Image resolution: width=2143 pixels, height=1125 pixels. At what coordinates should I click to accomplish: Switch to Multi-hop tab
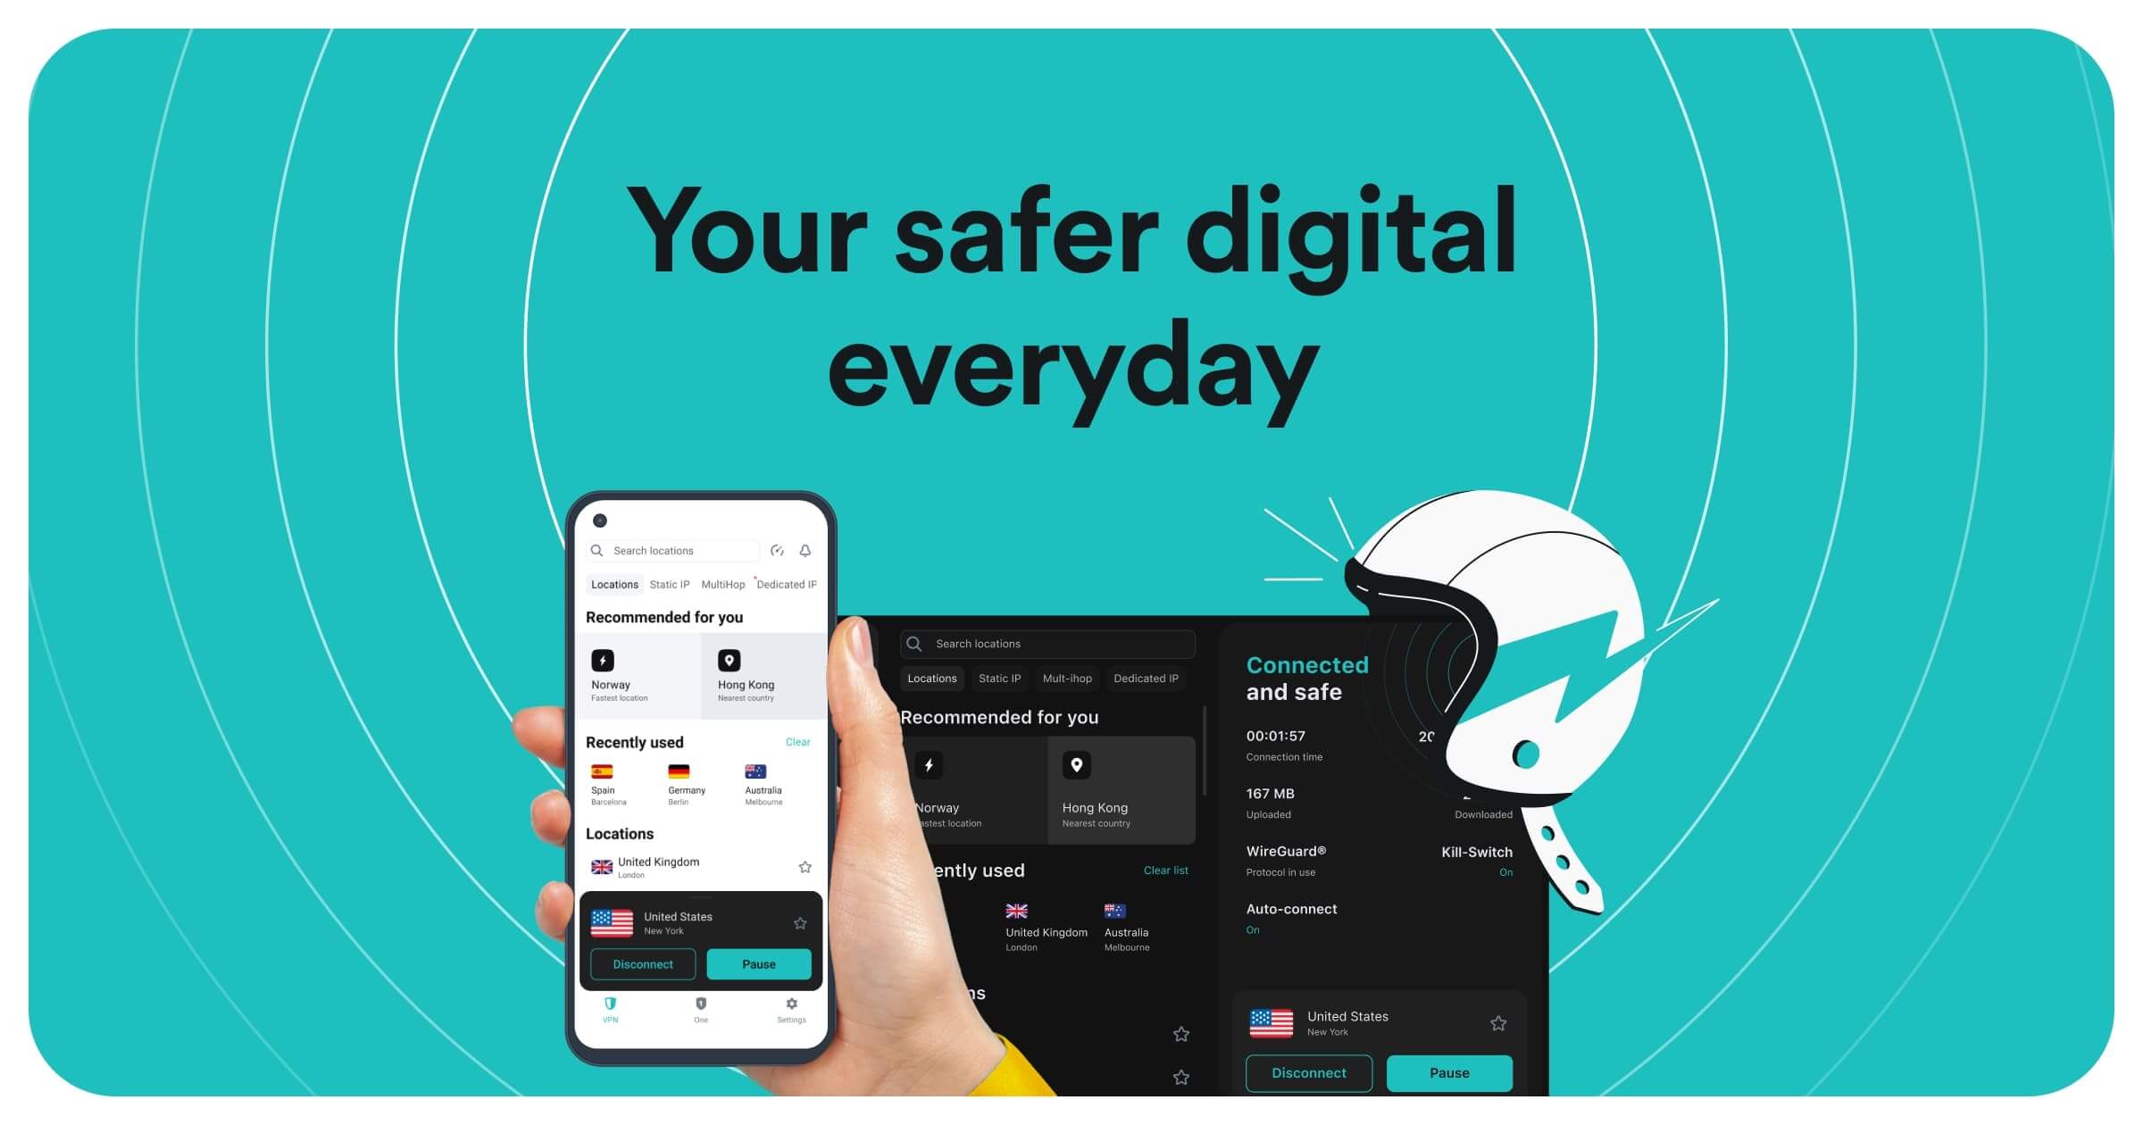click(721, 585)
